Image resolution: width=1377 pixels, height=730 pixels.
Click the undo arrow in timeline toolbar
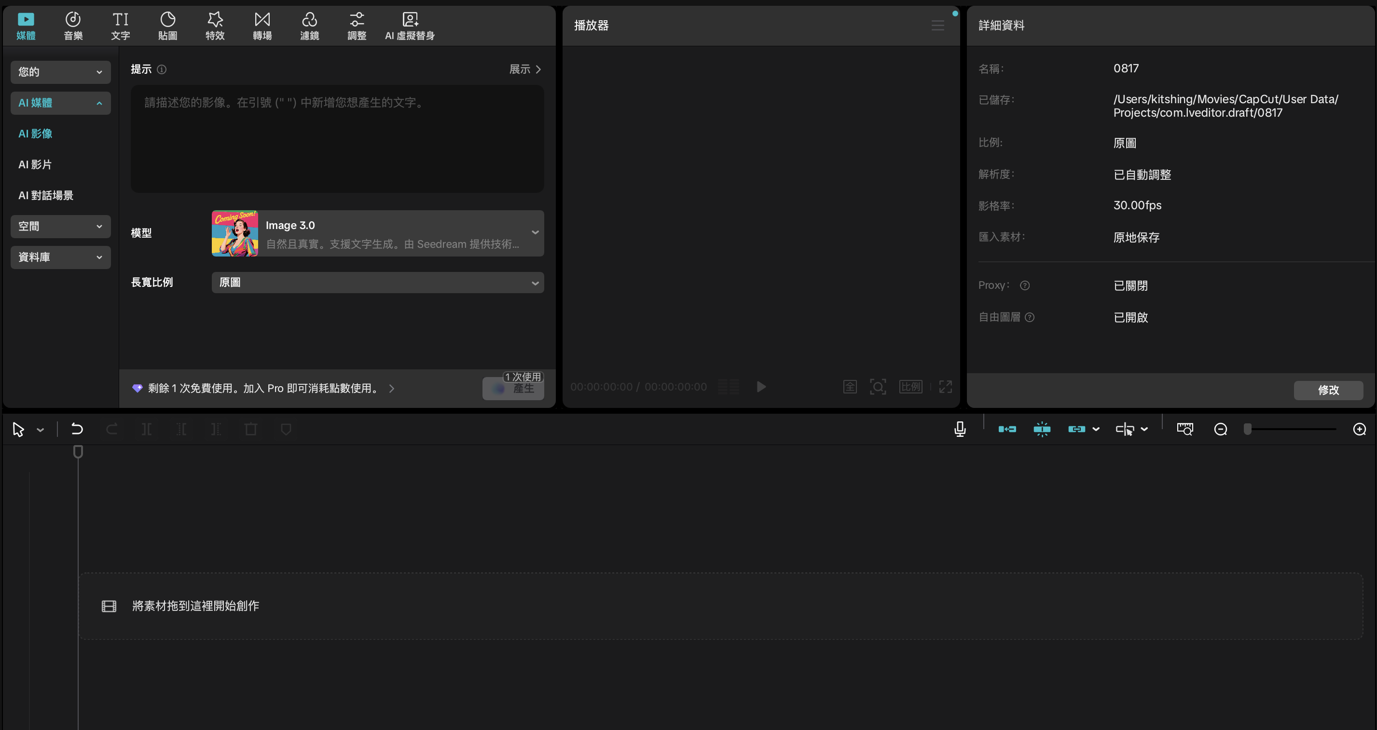pos(77,429)
